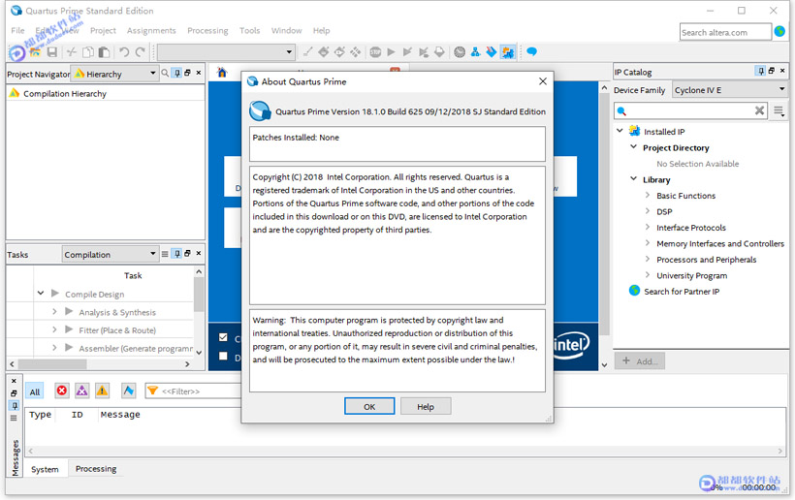The image size is (795, 500).
Task: Toggle the blue flag messages filter
Action: (128, 391)
